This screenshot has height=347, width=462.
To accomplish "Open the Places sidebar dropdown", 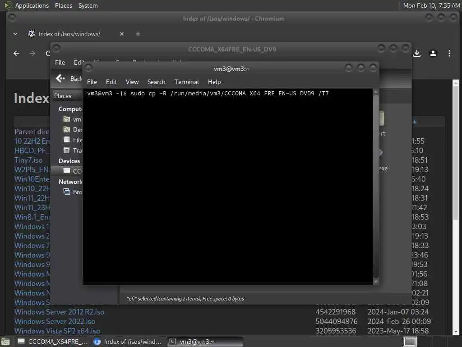I will click(x=67, y=96).
